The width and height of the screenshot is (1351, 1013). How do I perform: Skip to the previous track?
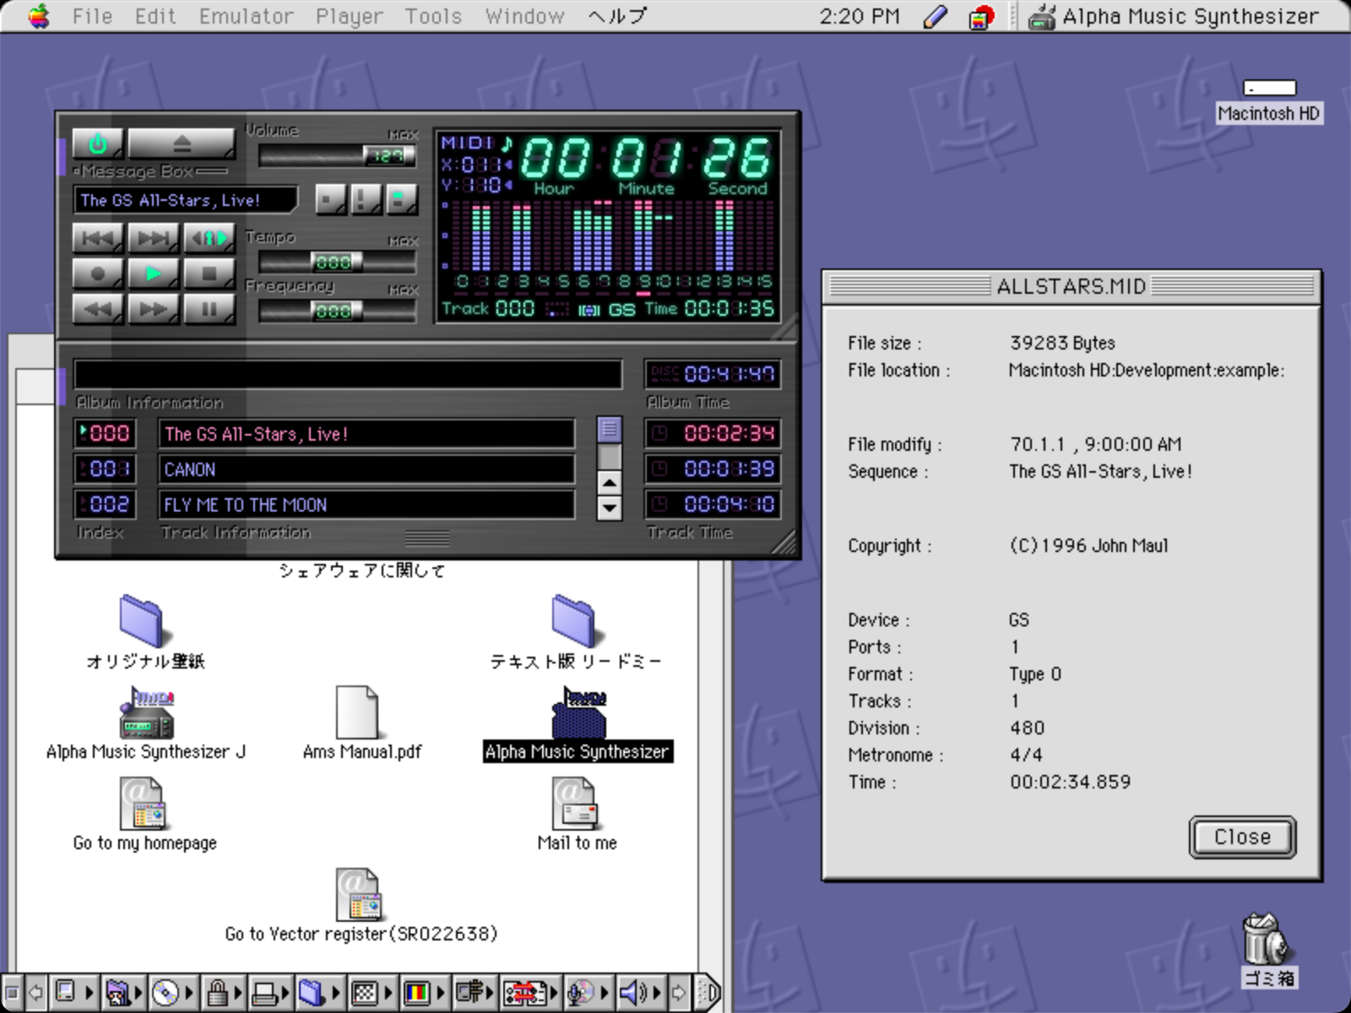(x=97, y=238)
